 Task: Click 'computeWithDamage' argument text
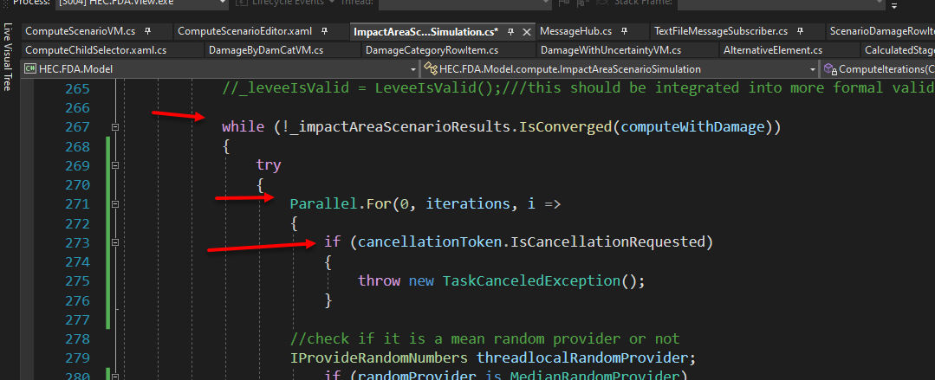click(693, 127)
